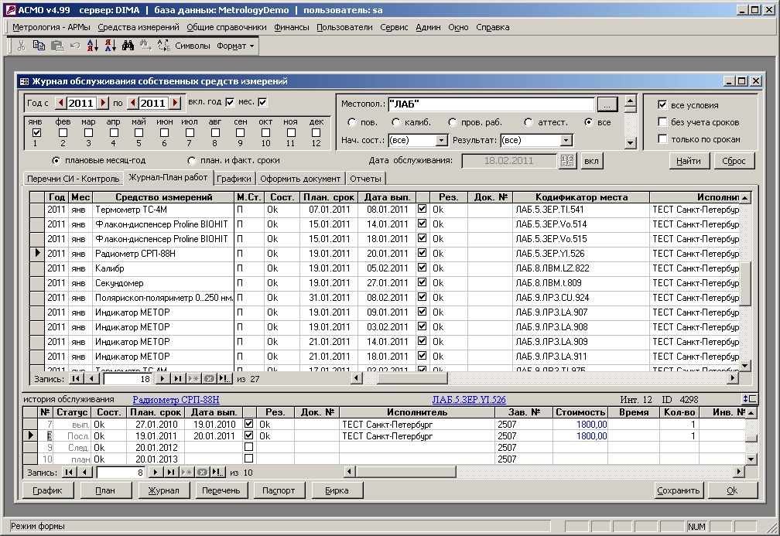Click the 'Местопол.' location text field
Screen dimensions: 780x536
click(x=490, y=104)
